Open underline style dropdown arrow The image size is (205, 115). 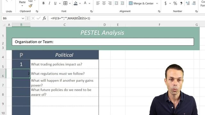pyautogui.click(x=60, y=3)
